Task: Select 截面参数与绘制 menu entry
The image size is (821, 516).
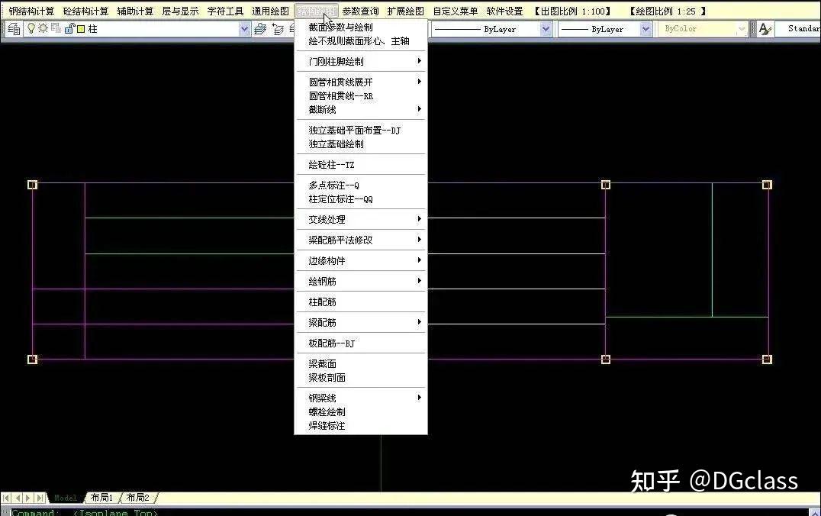Action: tap(361, 27)
